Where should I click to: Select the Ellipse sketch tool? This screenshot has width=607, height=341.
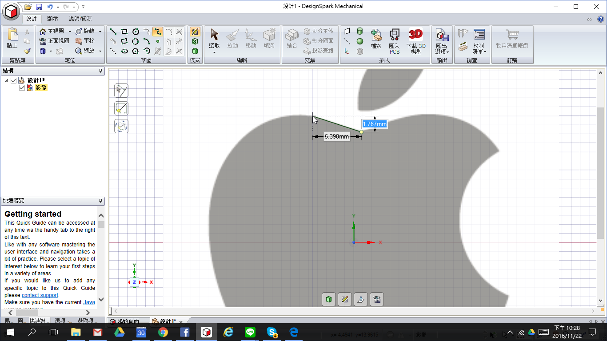[x=124, y=51]
